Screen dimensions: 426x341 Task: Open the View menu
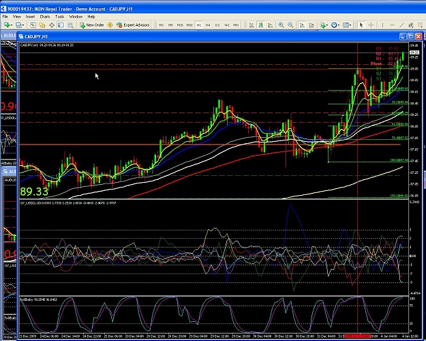17,16
